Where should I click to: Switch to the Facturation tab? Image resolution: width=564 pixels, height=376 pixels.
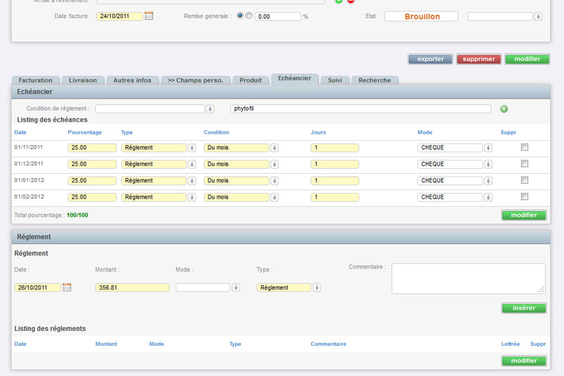point(35,80)
